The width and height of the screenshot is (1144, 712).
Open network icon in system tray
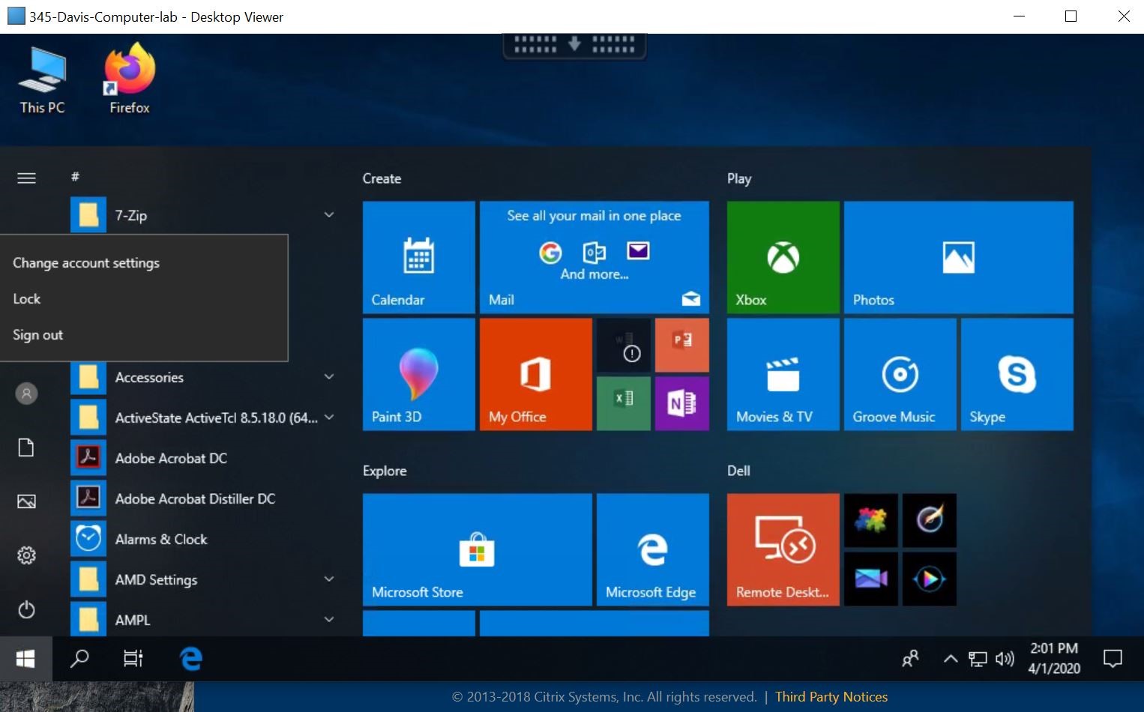978,659
